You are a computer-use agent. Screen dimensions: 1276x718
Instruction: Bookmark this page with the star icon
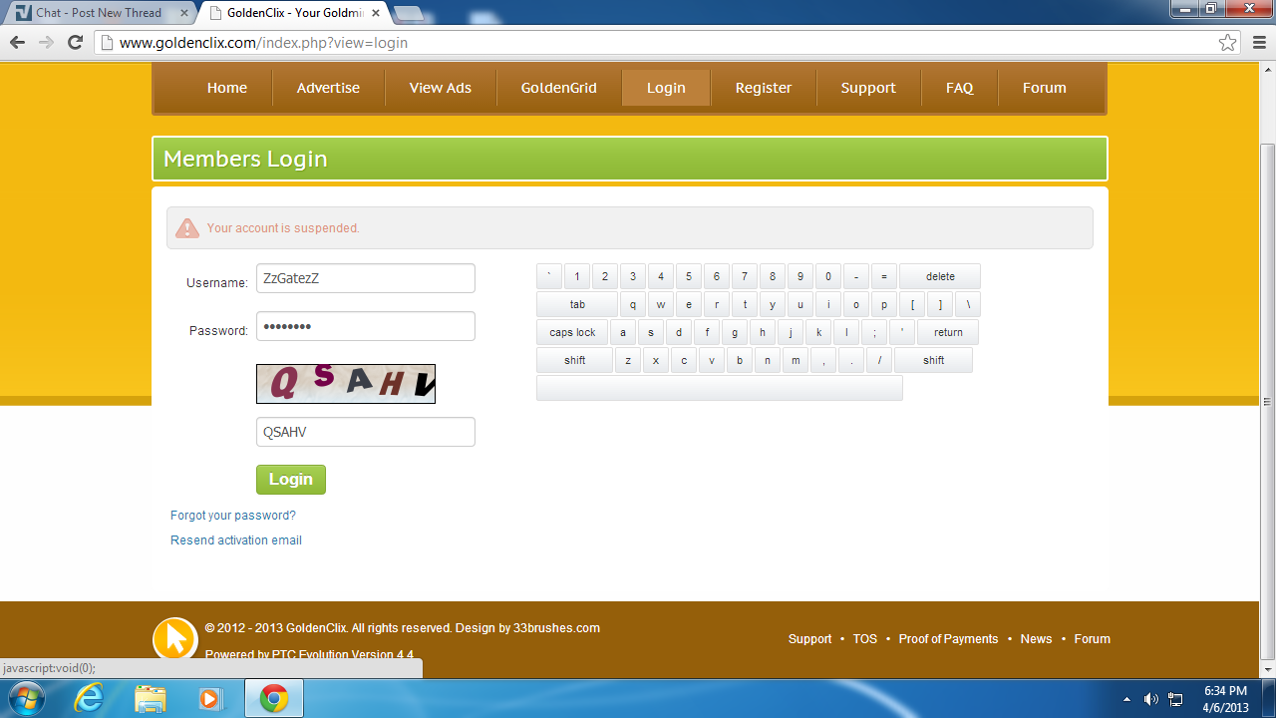pos(1228,43)
